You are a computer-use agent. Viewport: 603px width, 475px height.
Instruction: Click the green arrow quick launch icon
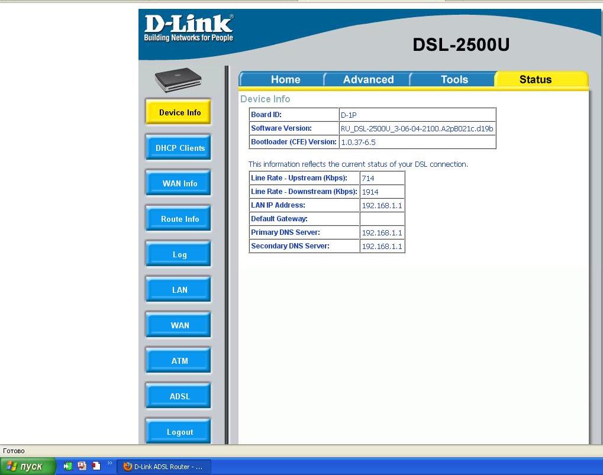point(68,466)
